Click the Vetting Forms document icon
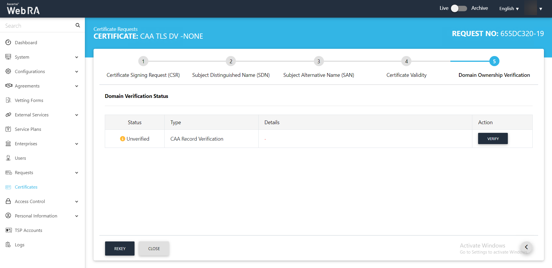 [x=8, y=100]
